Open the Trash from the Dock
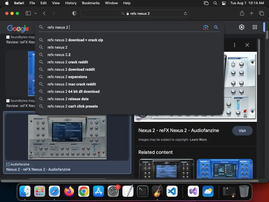269x202 pixels. [244, 191]
